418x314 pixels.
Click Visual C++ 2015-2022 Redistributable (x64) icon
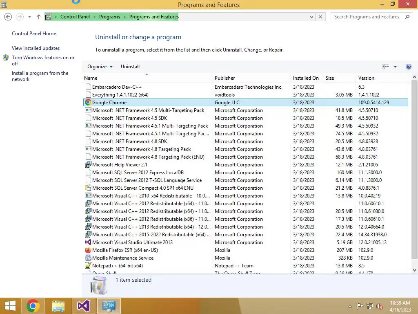88,234
